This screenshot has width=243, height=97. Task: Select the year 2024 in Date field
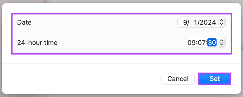click(x=208, y=22)
